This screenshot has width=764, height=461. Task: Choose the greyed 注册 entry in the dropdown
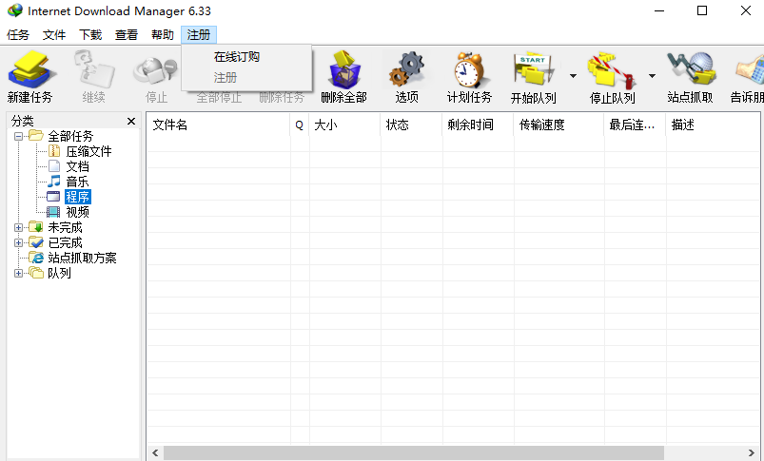225,77
